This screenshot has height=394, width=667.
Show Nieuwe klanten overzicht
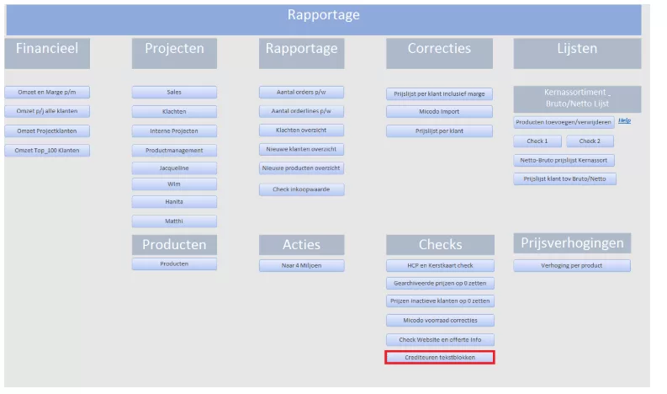302,149
